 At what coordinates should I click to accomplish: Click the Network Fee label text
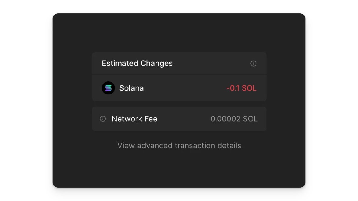pyautogui.click(x=134, y=119)
